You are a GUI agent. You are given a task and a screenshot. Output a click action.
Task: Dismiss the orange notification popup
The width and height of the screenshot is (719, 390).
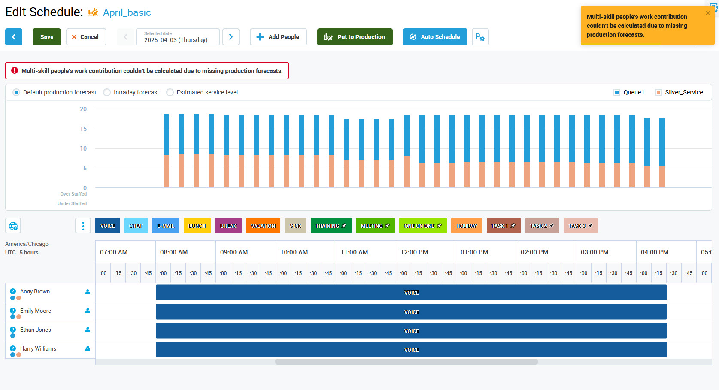tap(707, 13)
